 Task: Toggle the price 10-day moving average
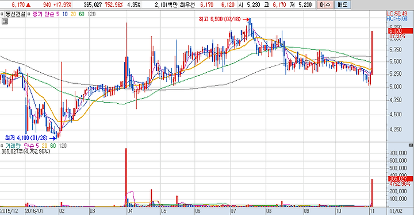coord(65,14)
